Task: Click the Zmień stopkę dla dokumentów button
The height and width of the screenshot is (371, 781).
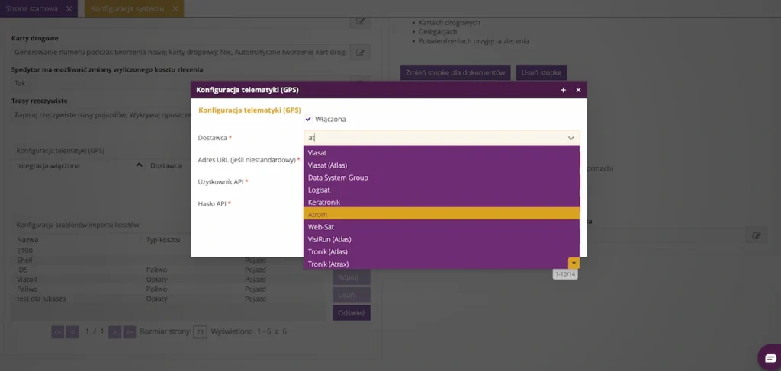Action: [x=455, y=72]
